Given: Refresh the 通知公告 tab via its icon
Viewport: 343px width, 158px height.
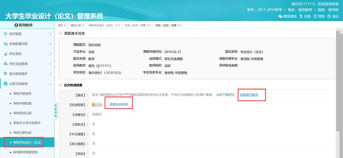Looking at the screenshot, I should pyautogui.click(x=83, y=25).
